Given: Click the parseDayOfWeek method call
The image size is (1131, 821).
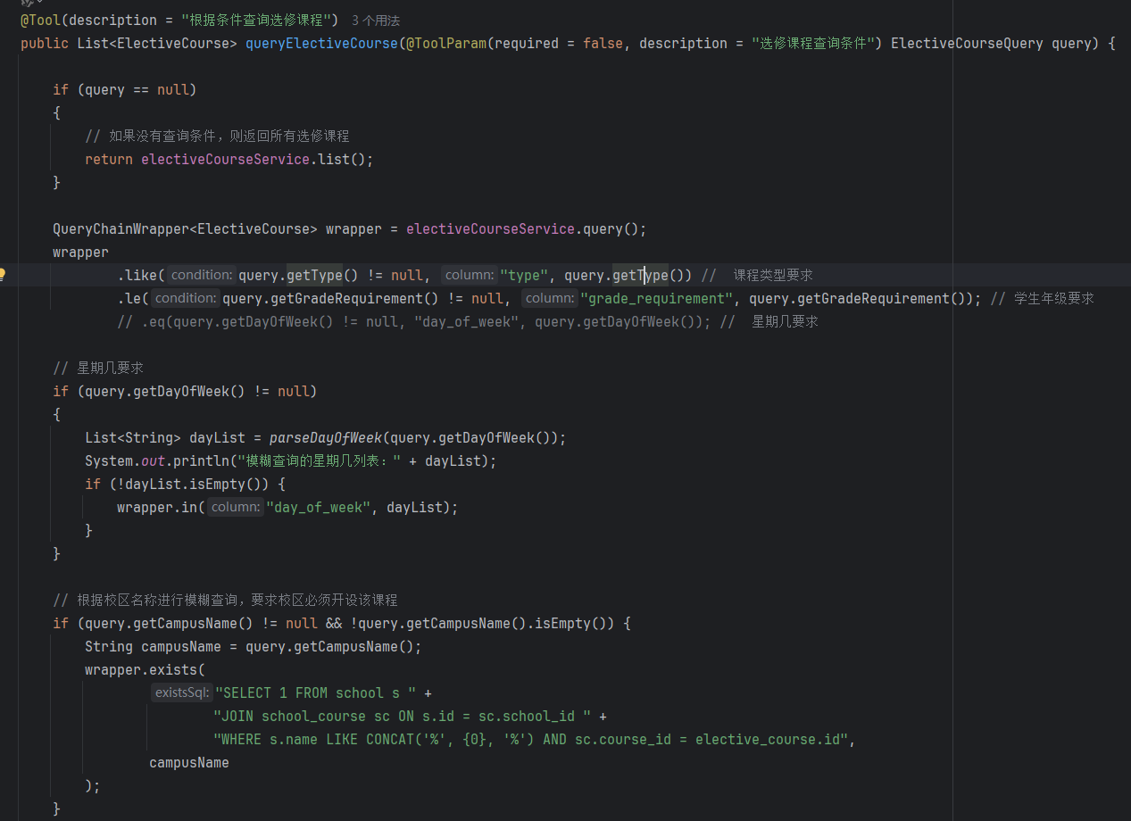Looking at the screenshot, I should 326,437.
